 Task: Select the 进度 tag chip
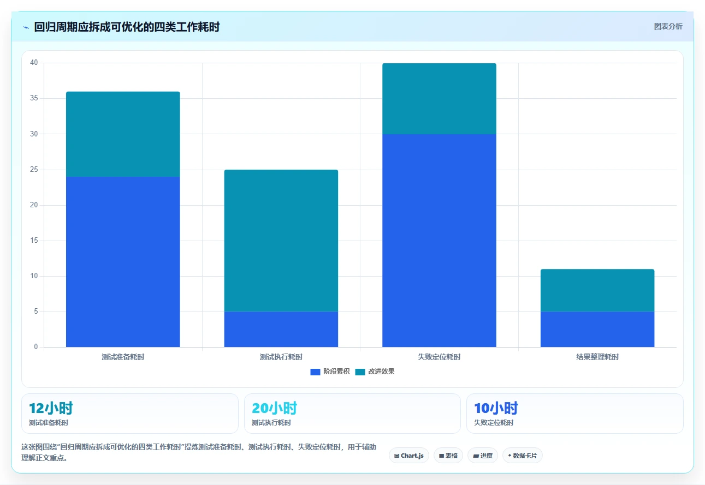click(483, 456)
